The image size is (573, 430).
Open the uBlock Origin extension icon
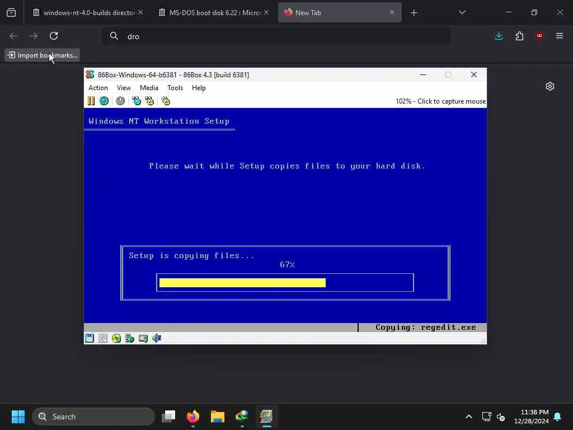(x=539, y=36)
